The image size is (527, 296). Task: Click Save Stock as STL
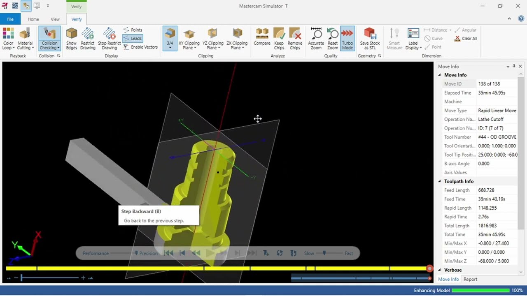pos(370,39)
